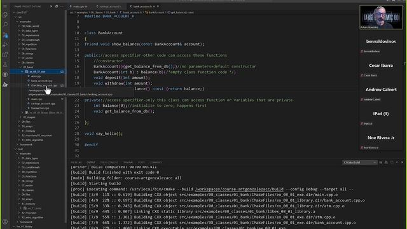Open main.cpp in the outline tree
Viewport: 407px width, 229px height.
click(37, 99)
